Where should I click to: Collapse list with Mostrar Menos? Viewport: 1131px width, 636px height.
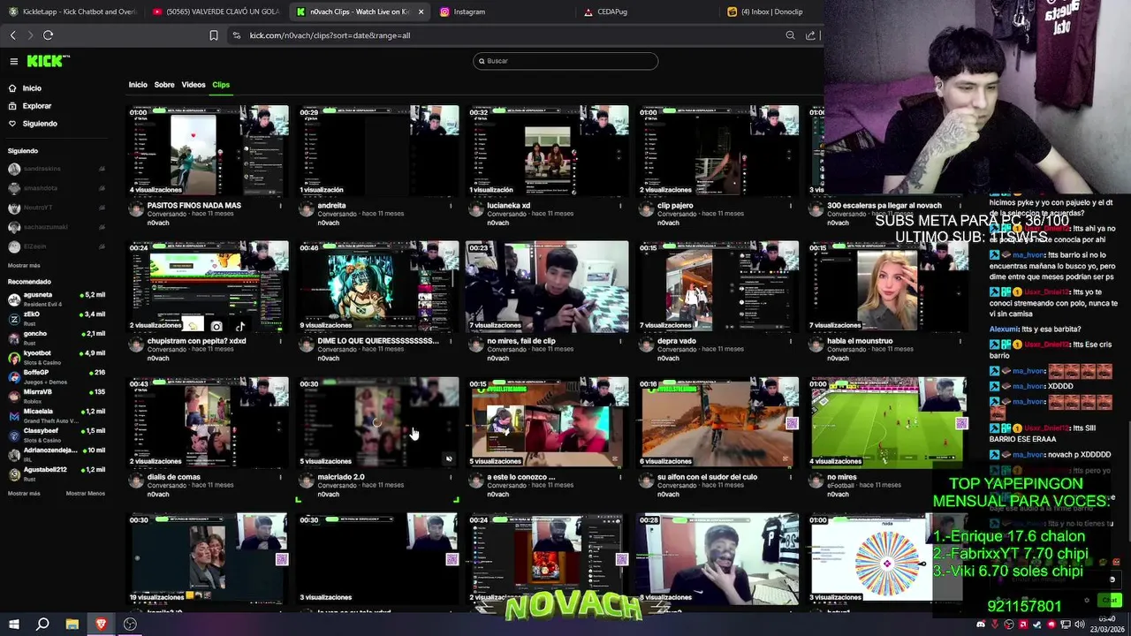tap(86, 493)
